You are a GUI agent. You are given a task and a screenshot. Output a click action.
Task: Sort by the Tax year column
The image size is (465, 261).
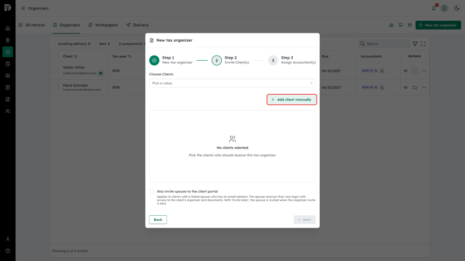pyautogui.click(x=122, y=56)
